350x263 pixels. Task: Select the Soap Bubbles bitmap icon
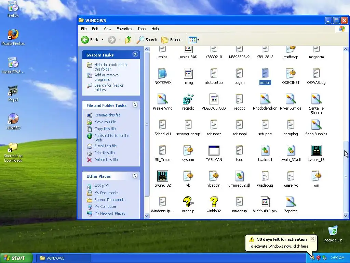point(316,125)
